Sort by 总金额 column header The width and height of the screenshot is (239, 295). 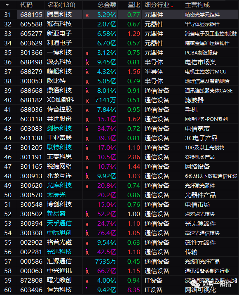point(107,5)
